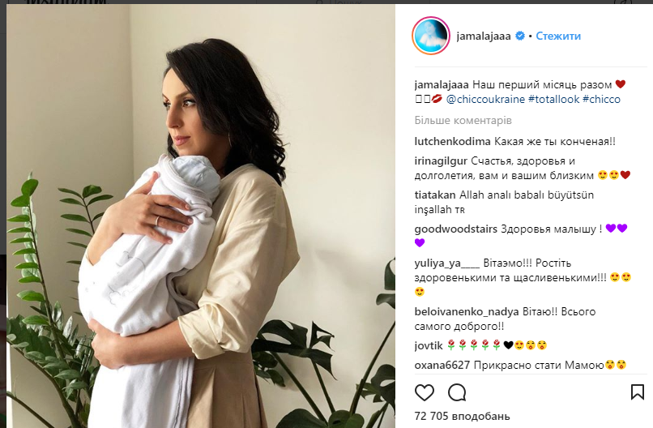Click the post photo of woman holding baby
653x428 pixels.
pyautogui.click(x=201, y=216)
